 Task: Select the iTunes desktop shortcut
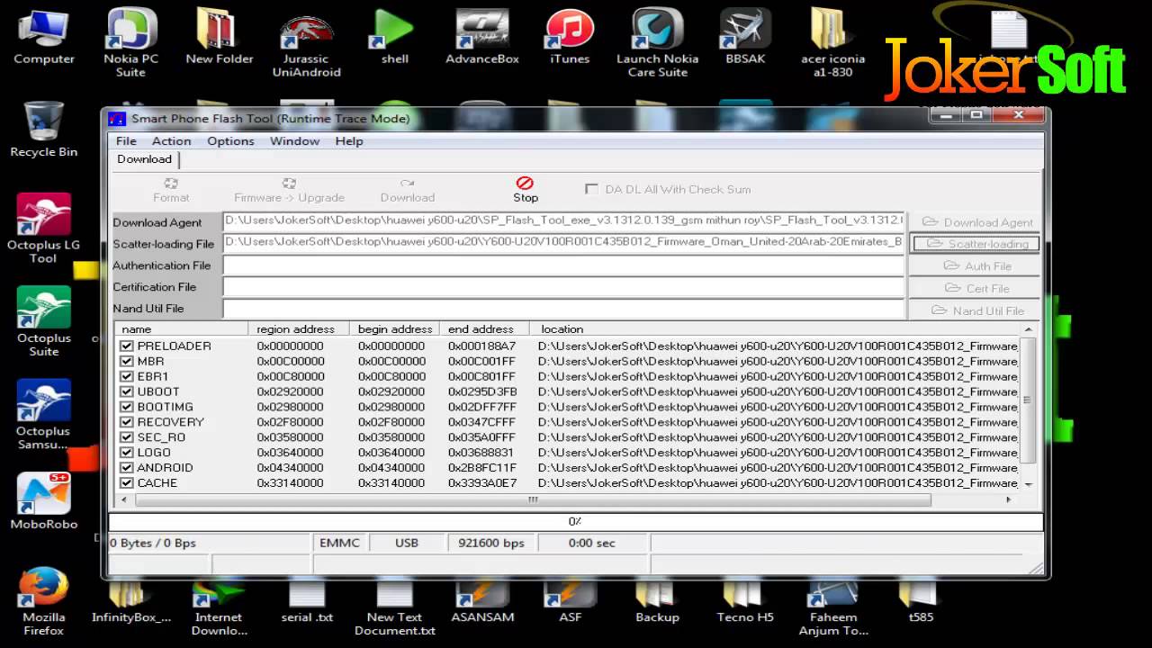(570, 36)
